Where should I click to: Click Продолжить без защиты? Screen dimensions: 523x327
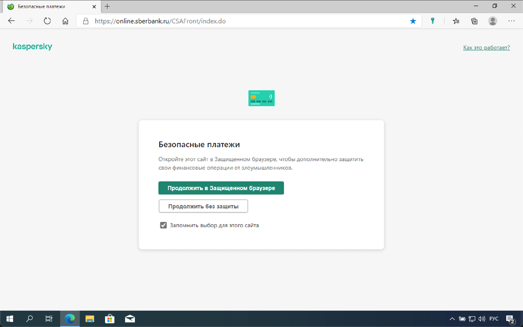coord(203,206)
